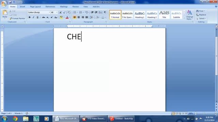Open Clipboard pane launcher
This screenshot has height=122, width=218.
25,22
